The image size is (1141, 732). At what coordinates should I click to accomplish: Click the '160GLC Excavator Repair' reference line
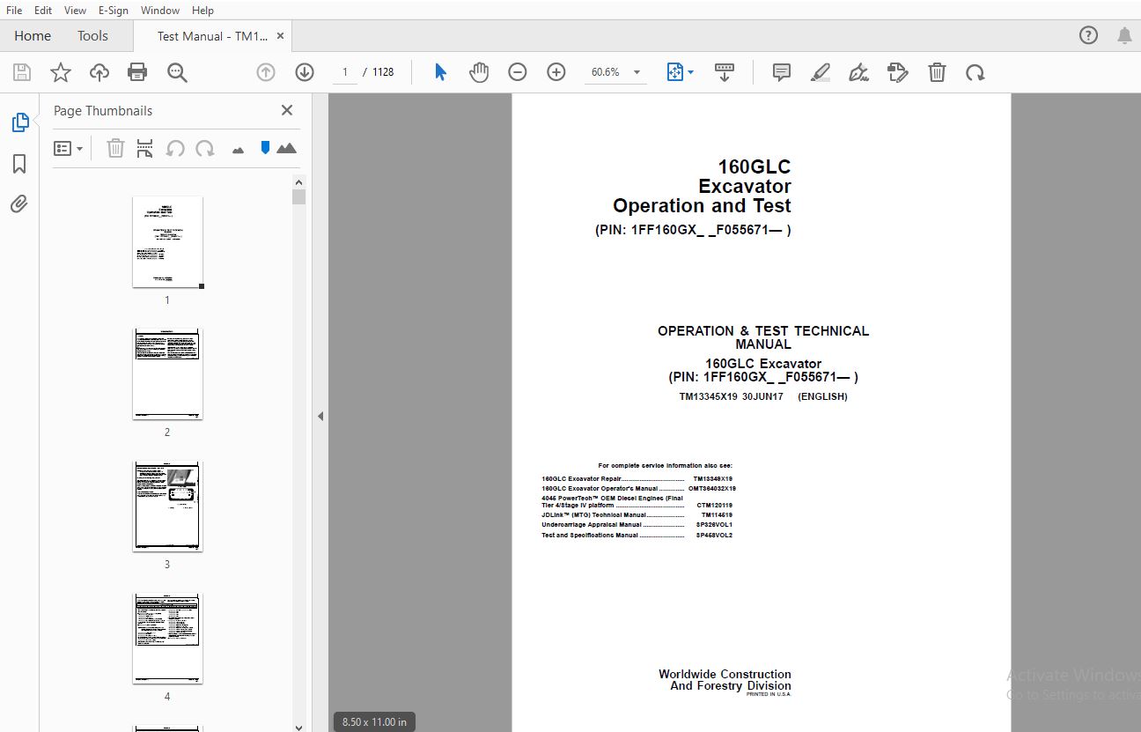pyautogui.click(x=638, y=478)
